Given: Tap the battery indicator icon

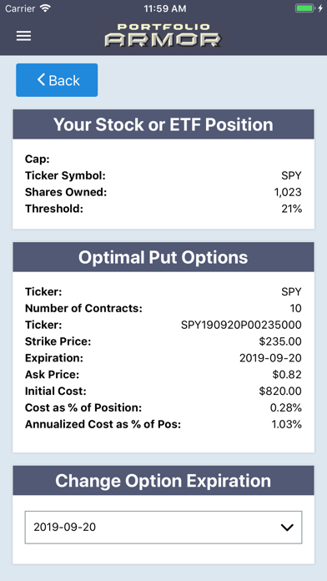Looking at the screenshot, I should tap(305, 8).
